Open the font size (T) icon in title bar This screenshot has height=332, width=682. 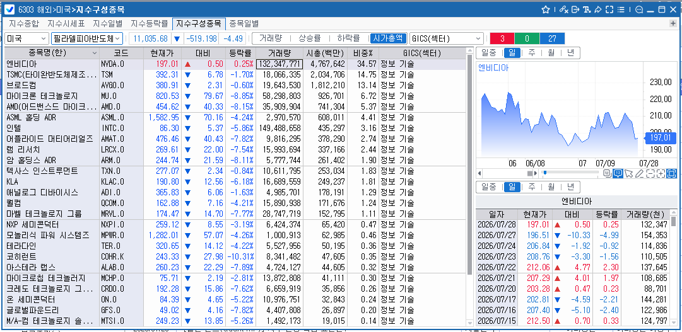pyautogui.click(x=587, y=9)
